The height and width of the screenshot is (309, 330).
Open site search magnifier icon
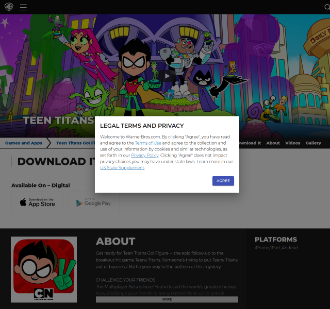click(x=327, y=7)
